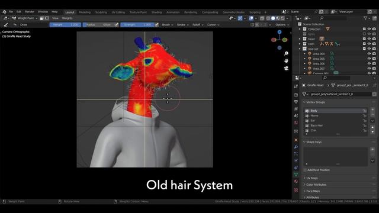
Task: Open the Render menu
Action: click(30, 12)
